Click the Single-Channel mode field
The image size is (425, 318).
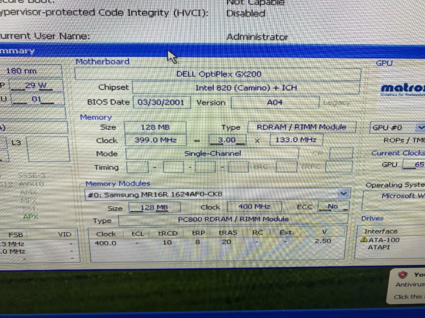pyautogui.click(x=212, y=153)
